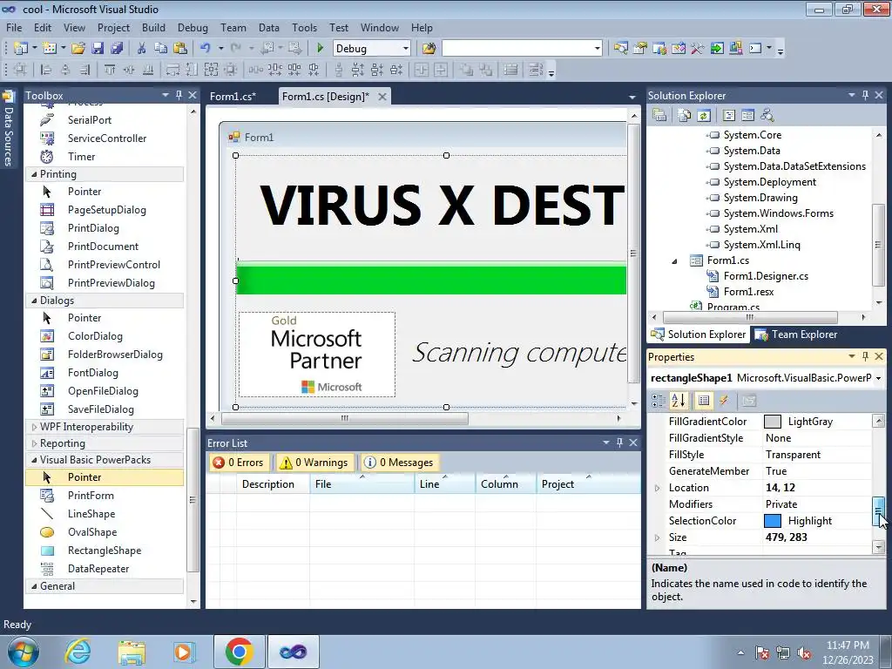The height and width of the screenshot is (669, 892).
Task: Click Align Tops icon in layout toolbar
Action: (109, 70)
